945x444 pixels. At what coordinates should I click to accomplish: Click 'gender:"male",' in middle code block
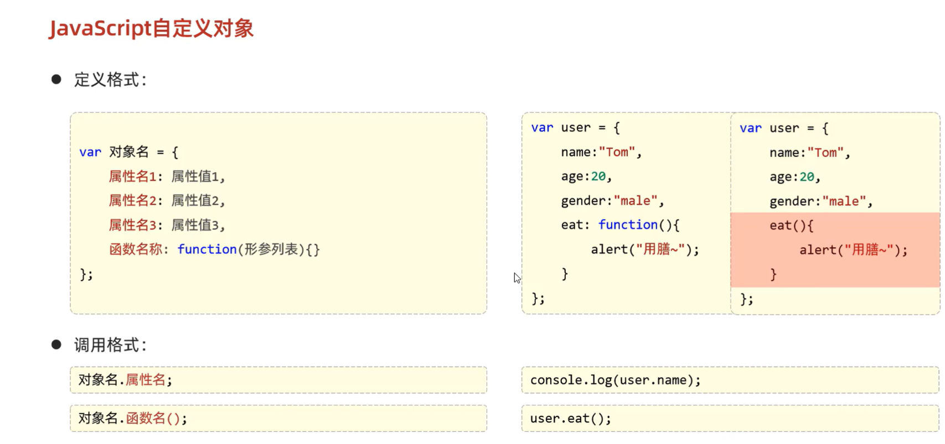[612, 201]
